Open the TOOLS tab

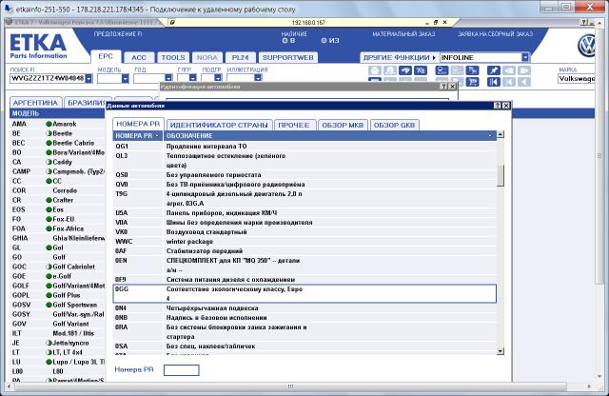(x=173, y=58)
